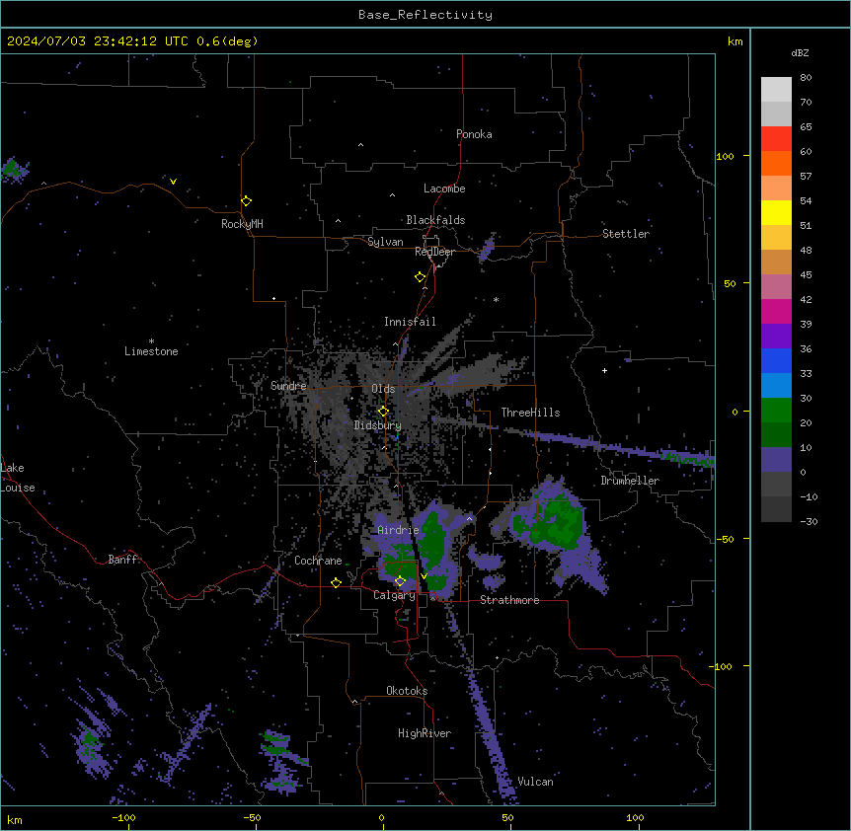The height and width of the screenshot is (831, 851).
Task: Click the Sundre city label
Action: pyautogui.click(x=288, y=386)
